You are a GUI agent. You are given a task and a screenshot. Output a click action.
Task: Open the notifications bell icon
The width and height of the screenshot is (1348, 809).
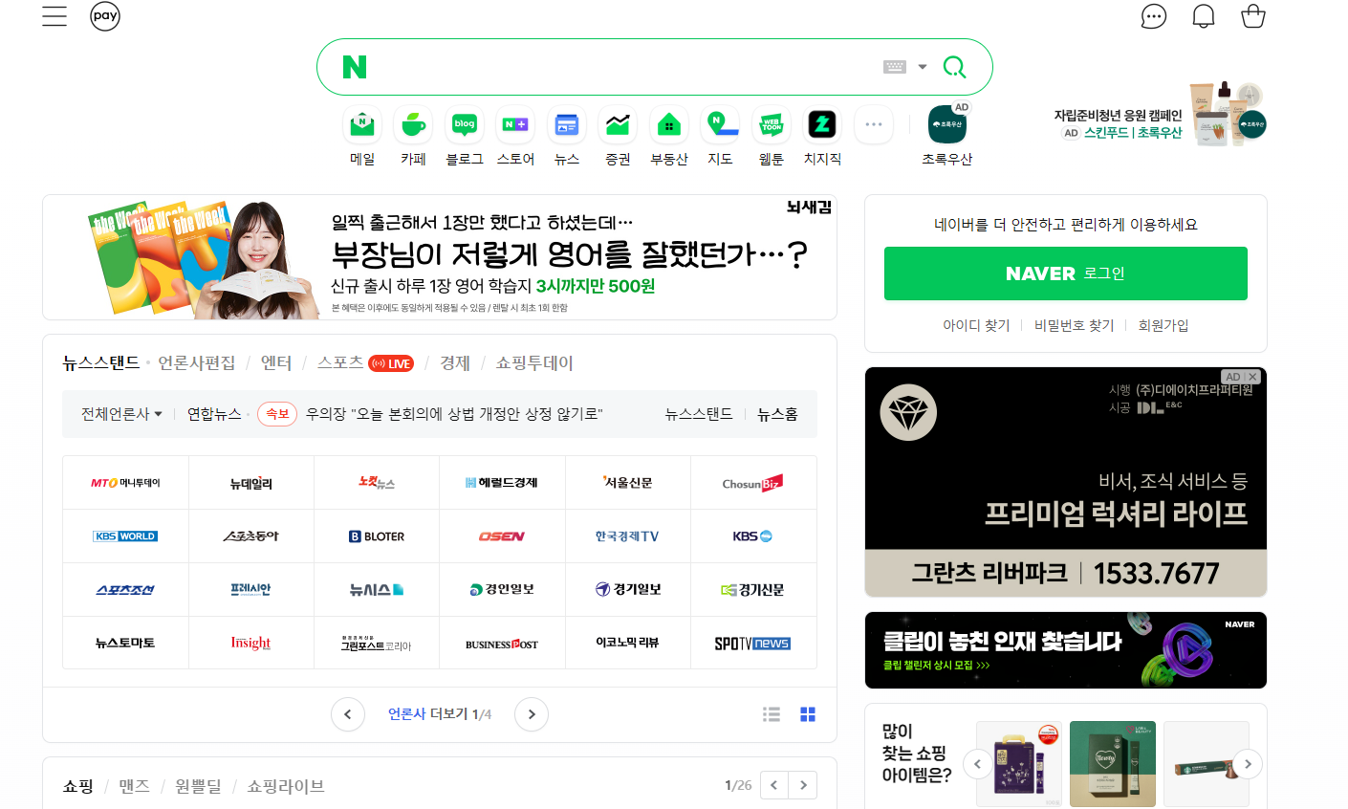tap(1204, 16)
